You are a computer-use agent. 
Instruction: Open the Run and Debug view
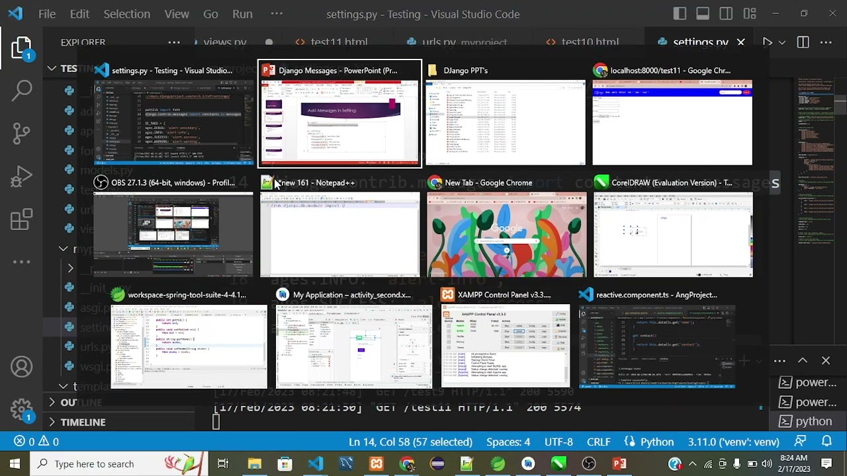pyautogui.click(x=22, y=177)
